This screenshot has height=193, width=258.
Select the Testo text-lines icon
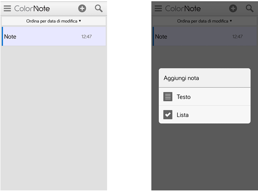point(168,96)
